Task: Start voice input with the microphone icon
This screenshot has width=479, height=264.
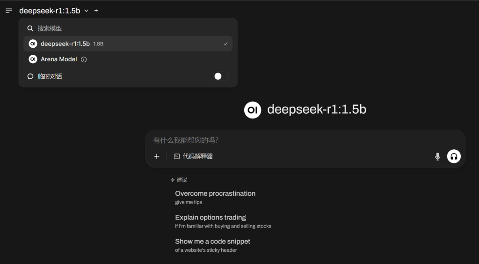Action: point(437,156)
